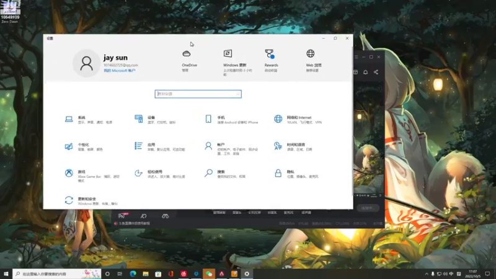Click the settings search input field
The height and width of the screenshot is (279, 496).
point(198,94)
